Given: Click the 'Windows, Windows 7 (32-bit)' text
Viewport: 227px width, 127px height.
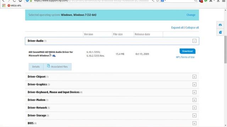Looking at the screenshot, I should coord(79,15).
